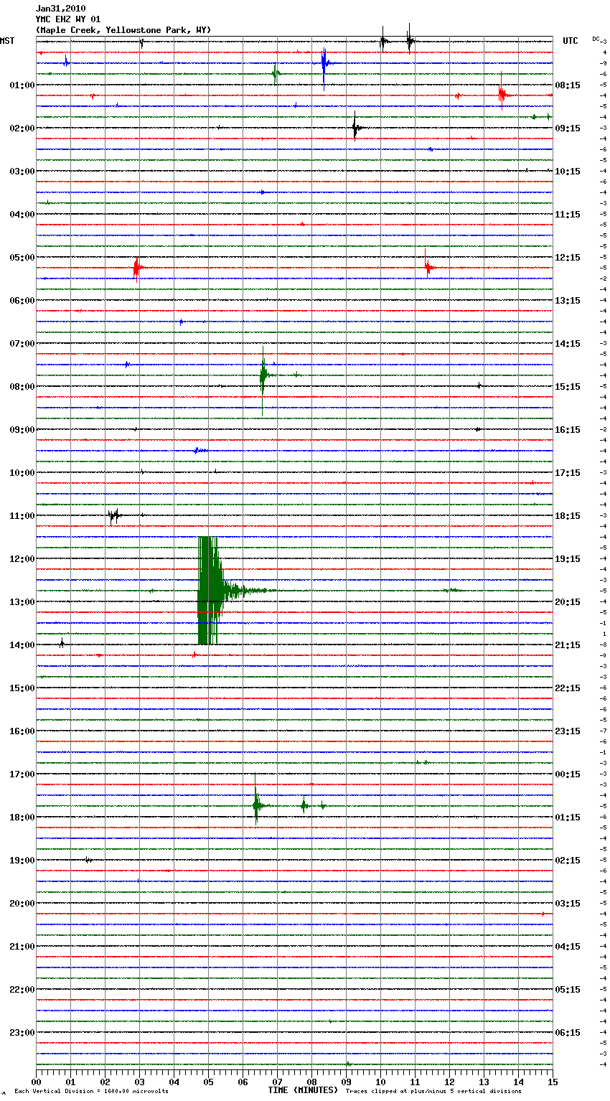Click the UTC time label "01:15"
The height and width of the screenshot is (1101, 610).
568,817
